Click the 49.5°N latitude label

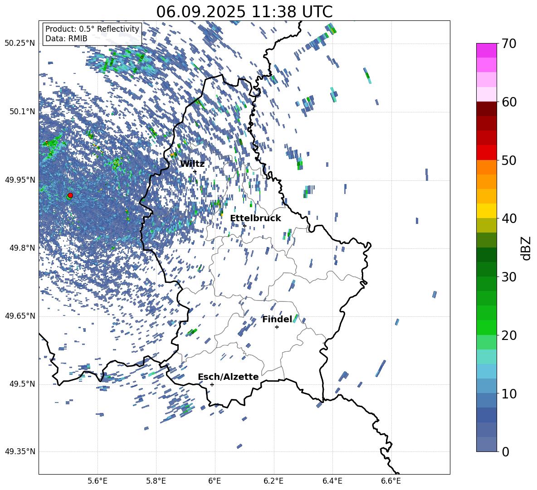coord(23,384)
